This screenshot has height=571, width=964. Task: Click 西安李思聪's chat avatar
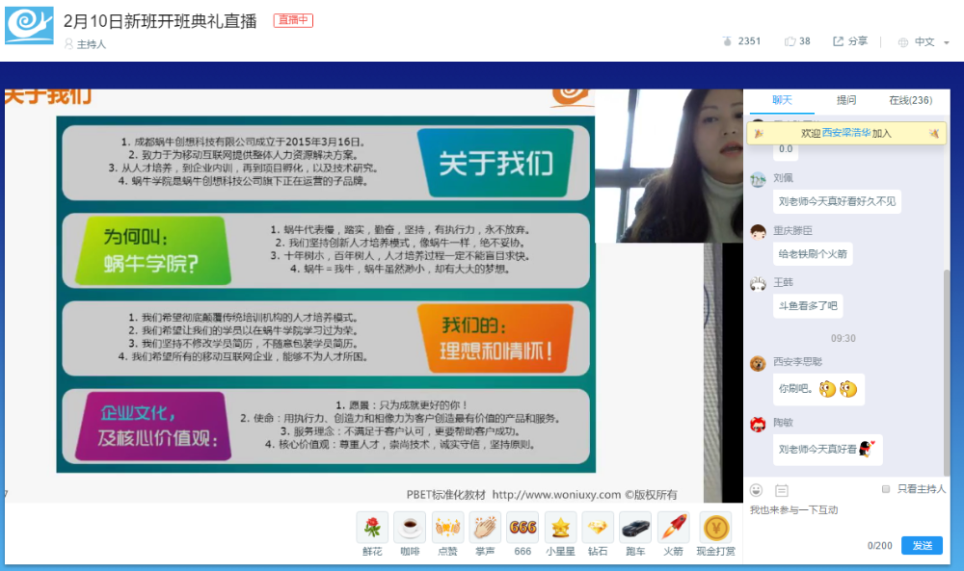758,363
